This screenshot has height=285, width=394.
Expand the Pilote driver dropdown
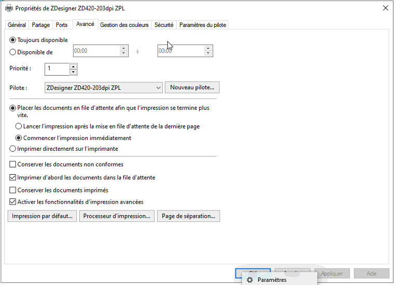pyautogui.click(x=158, y=88)
